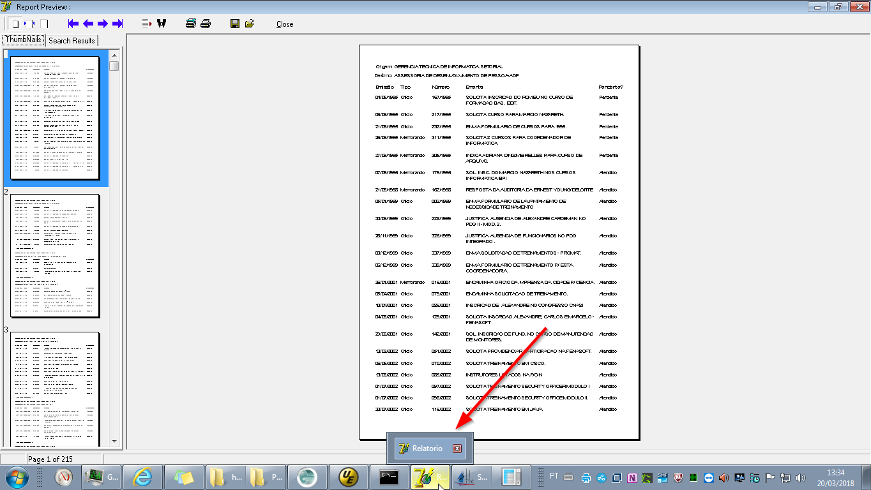Select page 2 thumbnail
The width and height of the screenshot is (871, 490).
pos(55,255)
